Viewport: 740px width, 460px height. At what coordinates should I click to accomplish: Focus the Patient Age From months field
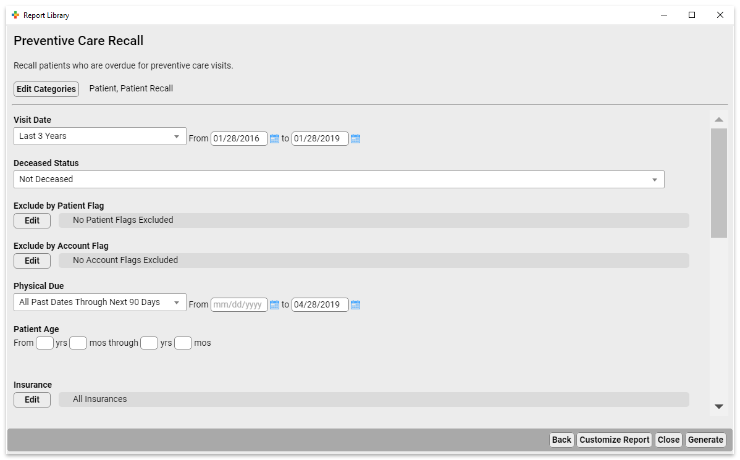click(x=78, y=343)
